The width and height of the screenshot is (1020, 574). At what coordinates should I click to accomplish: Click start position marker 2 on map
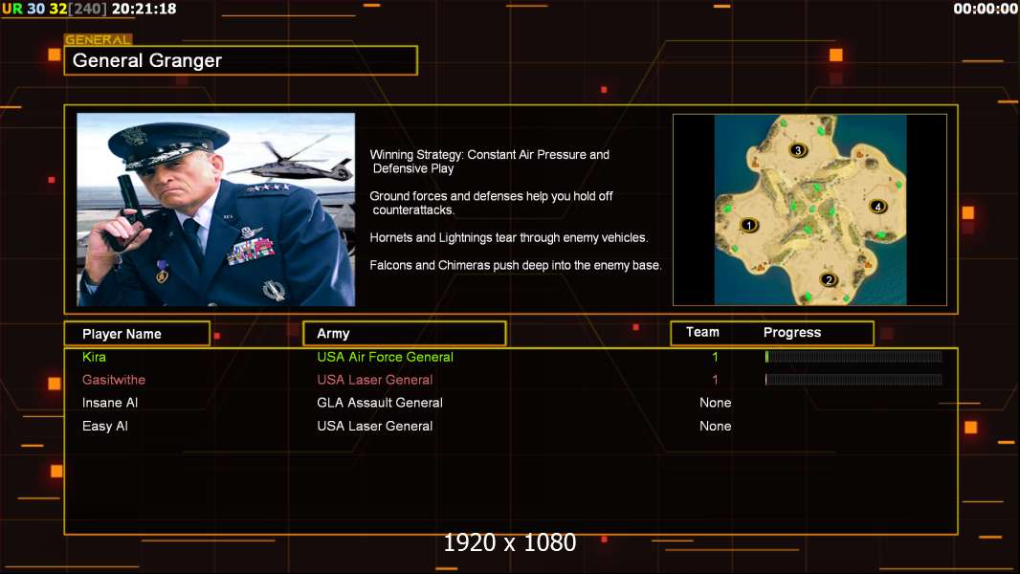pyautogui.click(x=828, y=280)
